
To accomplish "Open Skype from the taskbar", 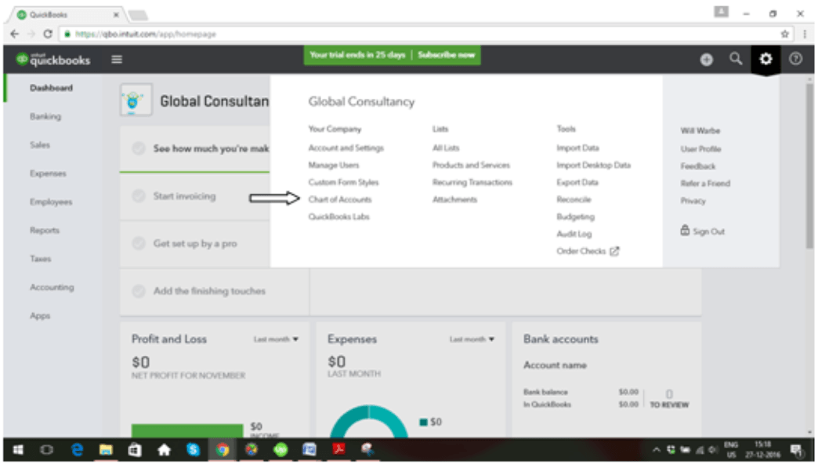I will [193, 450].
